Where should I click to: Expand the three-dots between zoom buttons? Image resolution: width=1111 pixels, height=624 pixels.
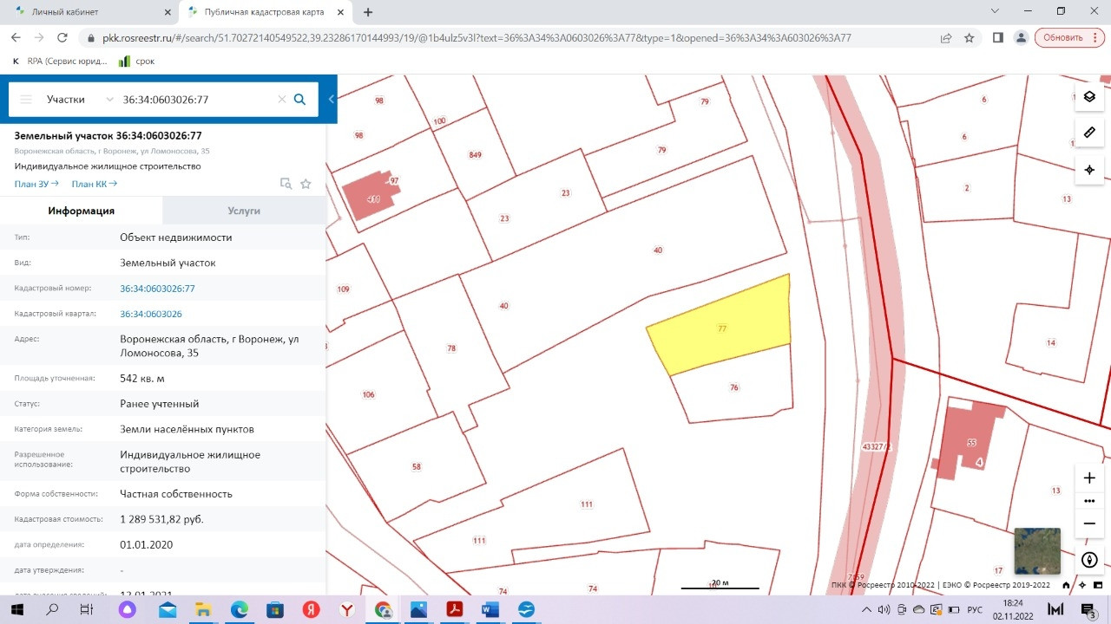(x=1089, y=501)
